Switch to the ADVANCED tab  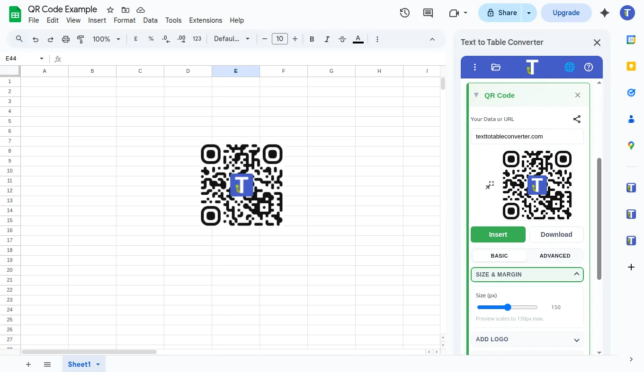pyautogui.click(x=555, y=256)
